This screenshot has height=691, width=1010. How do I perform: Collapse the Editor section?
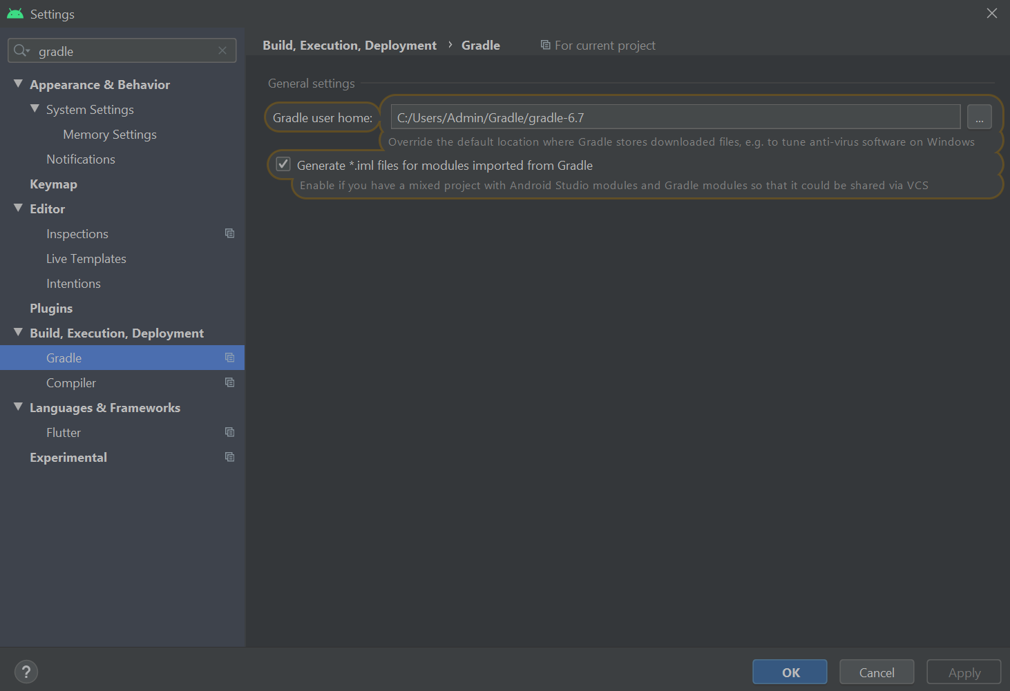pyautogui.click(x=19, y=208)
